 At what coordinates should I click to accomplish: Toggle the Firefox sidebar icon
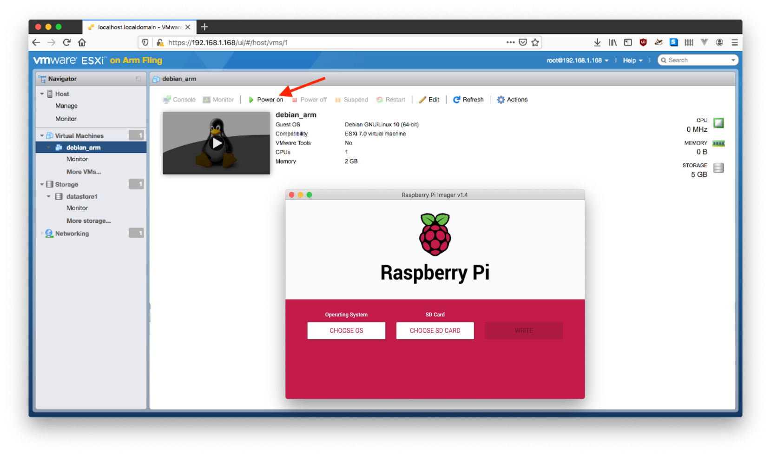(628, 42)
